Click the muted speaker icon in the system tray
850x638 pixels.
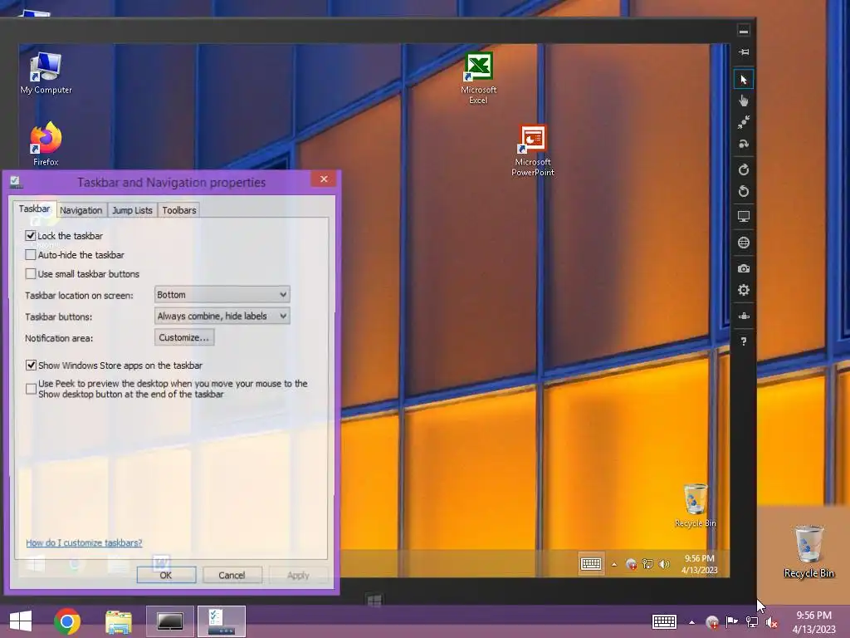pyautogui.click(x=771, y=623)
